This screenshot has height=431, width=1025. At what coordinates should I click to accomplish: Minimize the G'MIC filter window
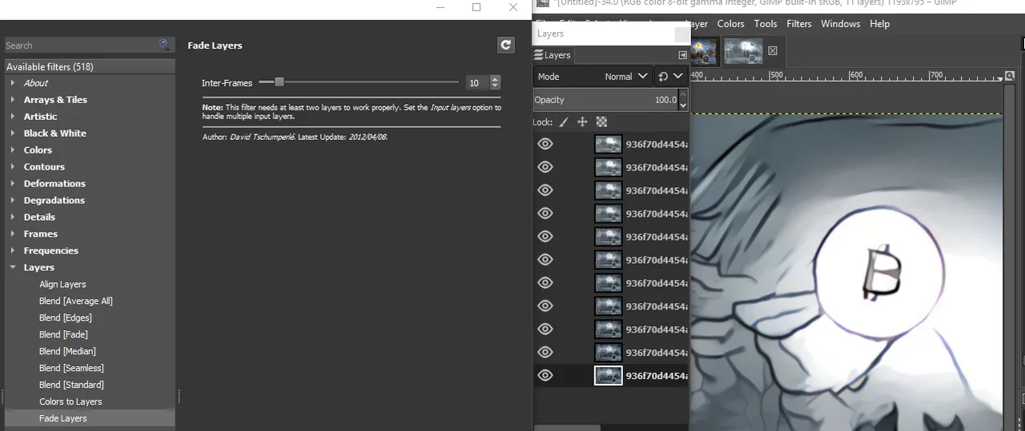pyautogui.click(x=440, y=7)
